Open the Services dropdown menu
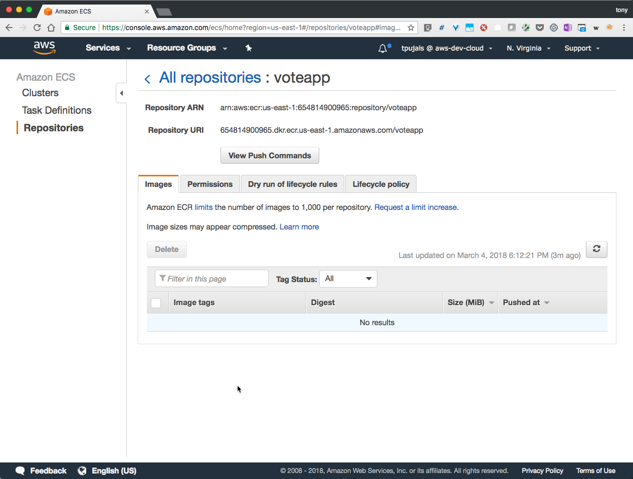Screen dimensions: 633x479 pos(108,48)
